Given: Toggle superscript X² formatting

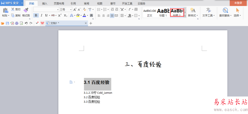Looking at the screenshot, I should point(60,15).
